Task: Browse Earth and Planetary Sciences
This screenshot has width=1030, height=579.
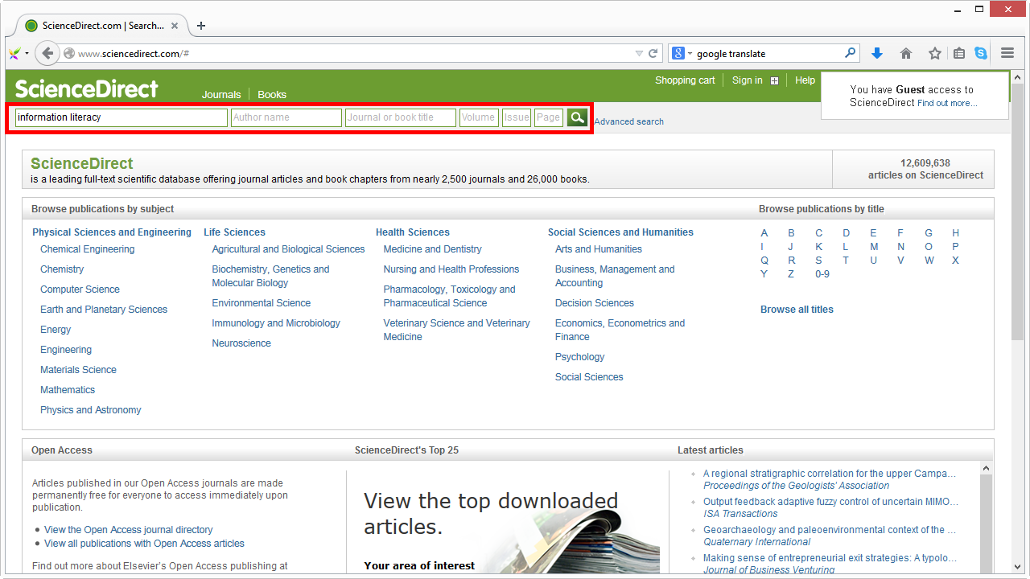Action: 104,310
